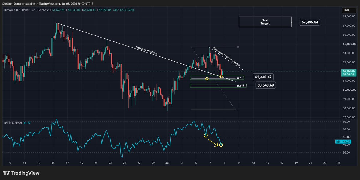360x180 pixels.
Task: Click the 0.5 Fibonacci level label
Action: (239, 78)
